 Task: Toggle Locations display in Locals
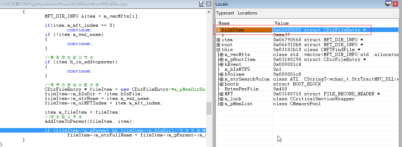point(247,13)
